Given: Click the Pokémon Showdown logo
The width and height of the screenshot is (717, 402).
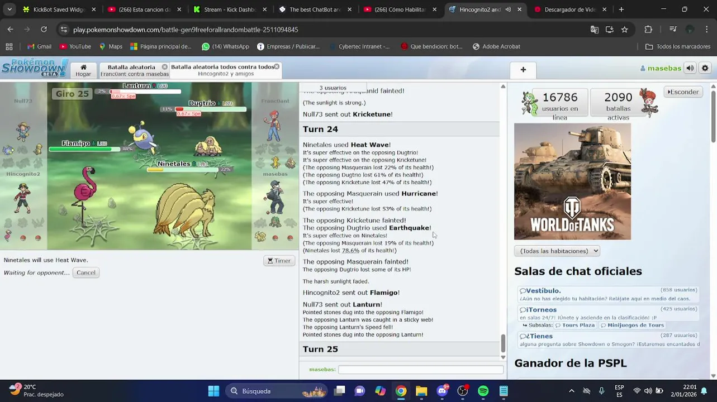Looking at the screenshot, I should (35, 68).
